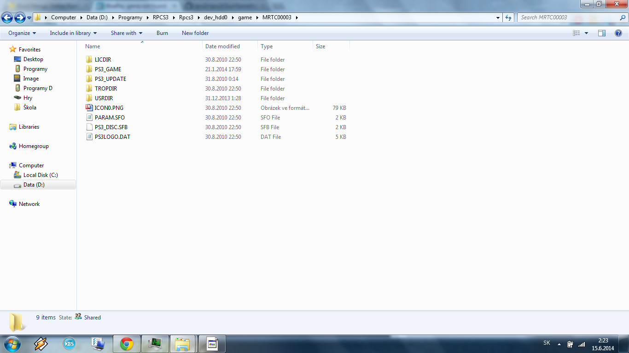Navigate to Computer in address bar
629x353 pixels.
pyautogui.click(x=64, y=17)
